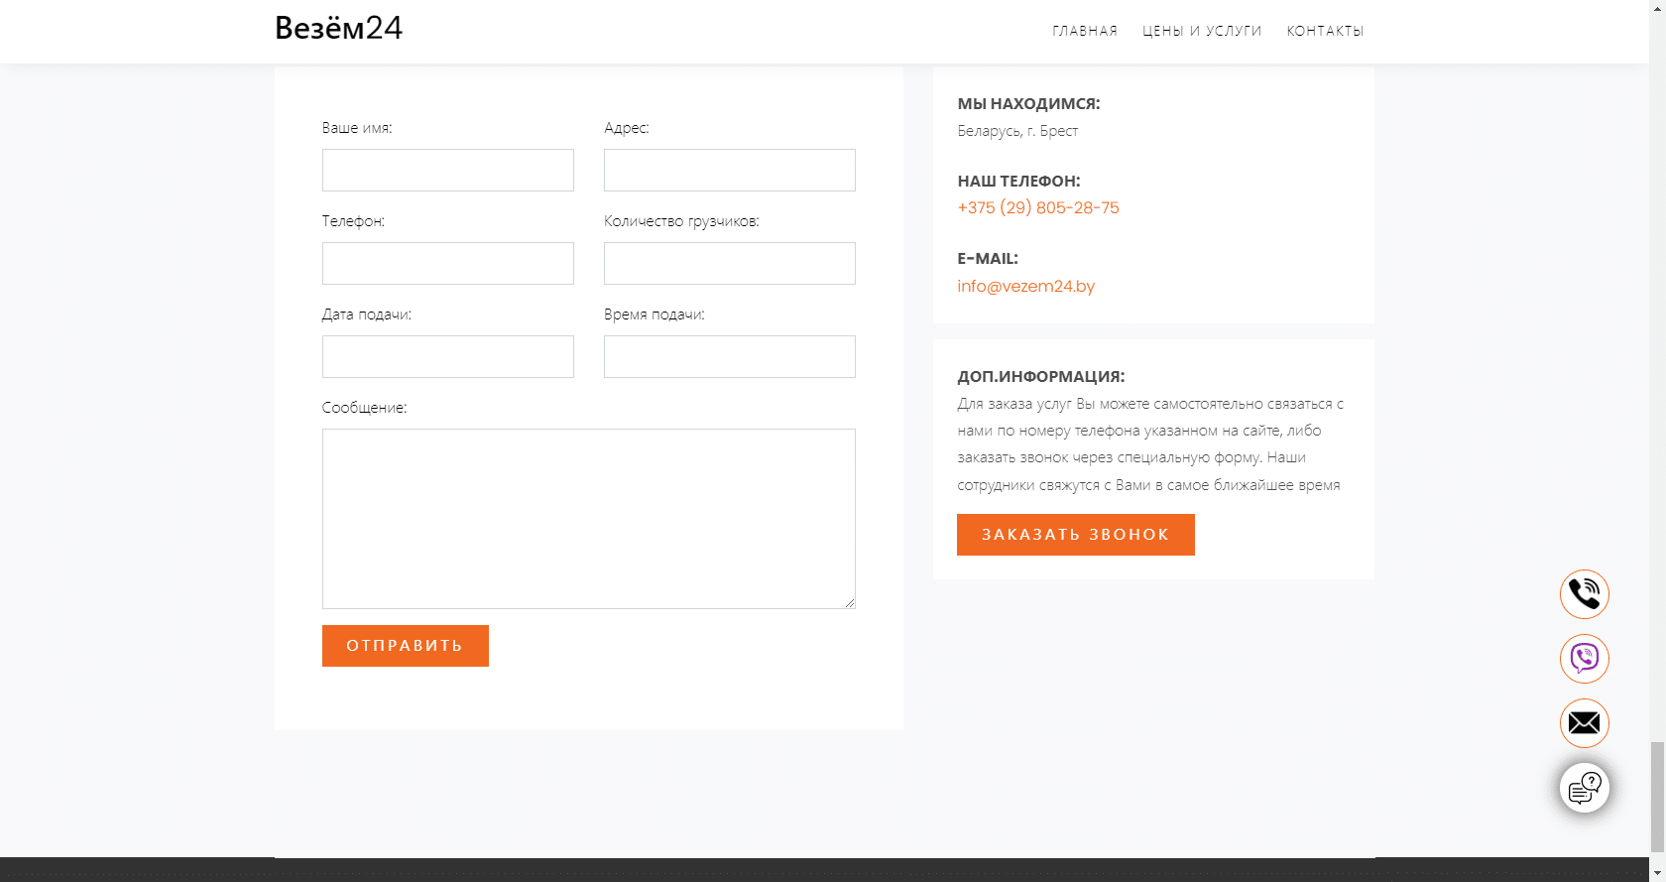Open the ГЛАВНАЯ menu item
Screen dimensions: 1666x882
(1085, 31)
